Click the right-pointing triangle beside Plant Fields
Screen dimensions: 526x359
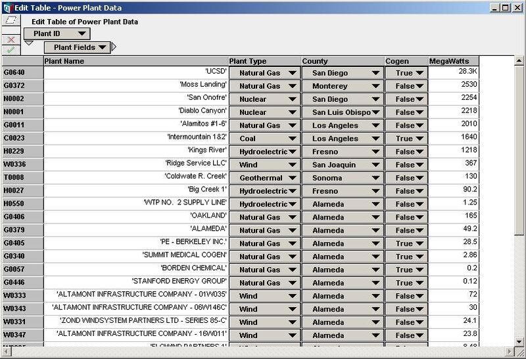[114, 47]
